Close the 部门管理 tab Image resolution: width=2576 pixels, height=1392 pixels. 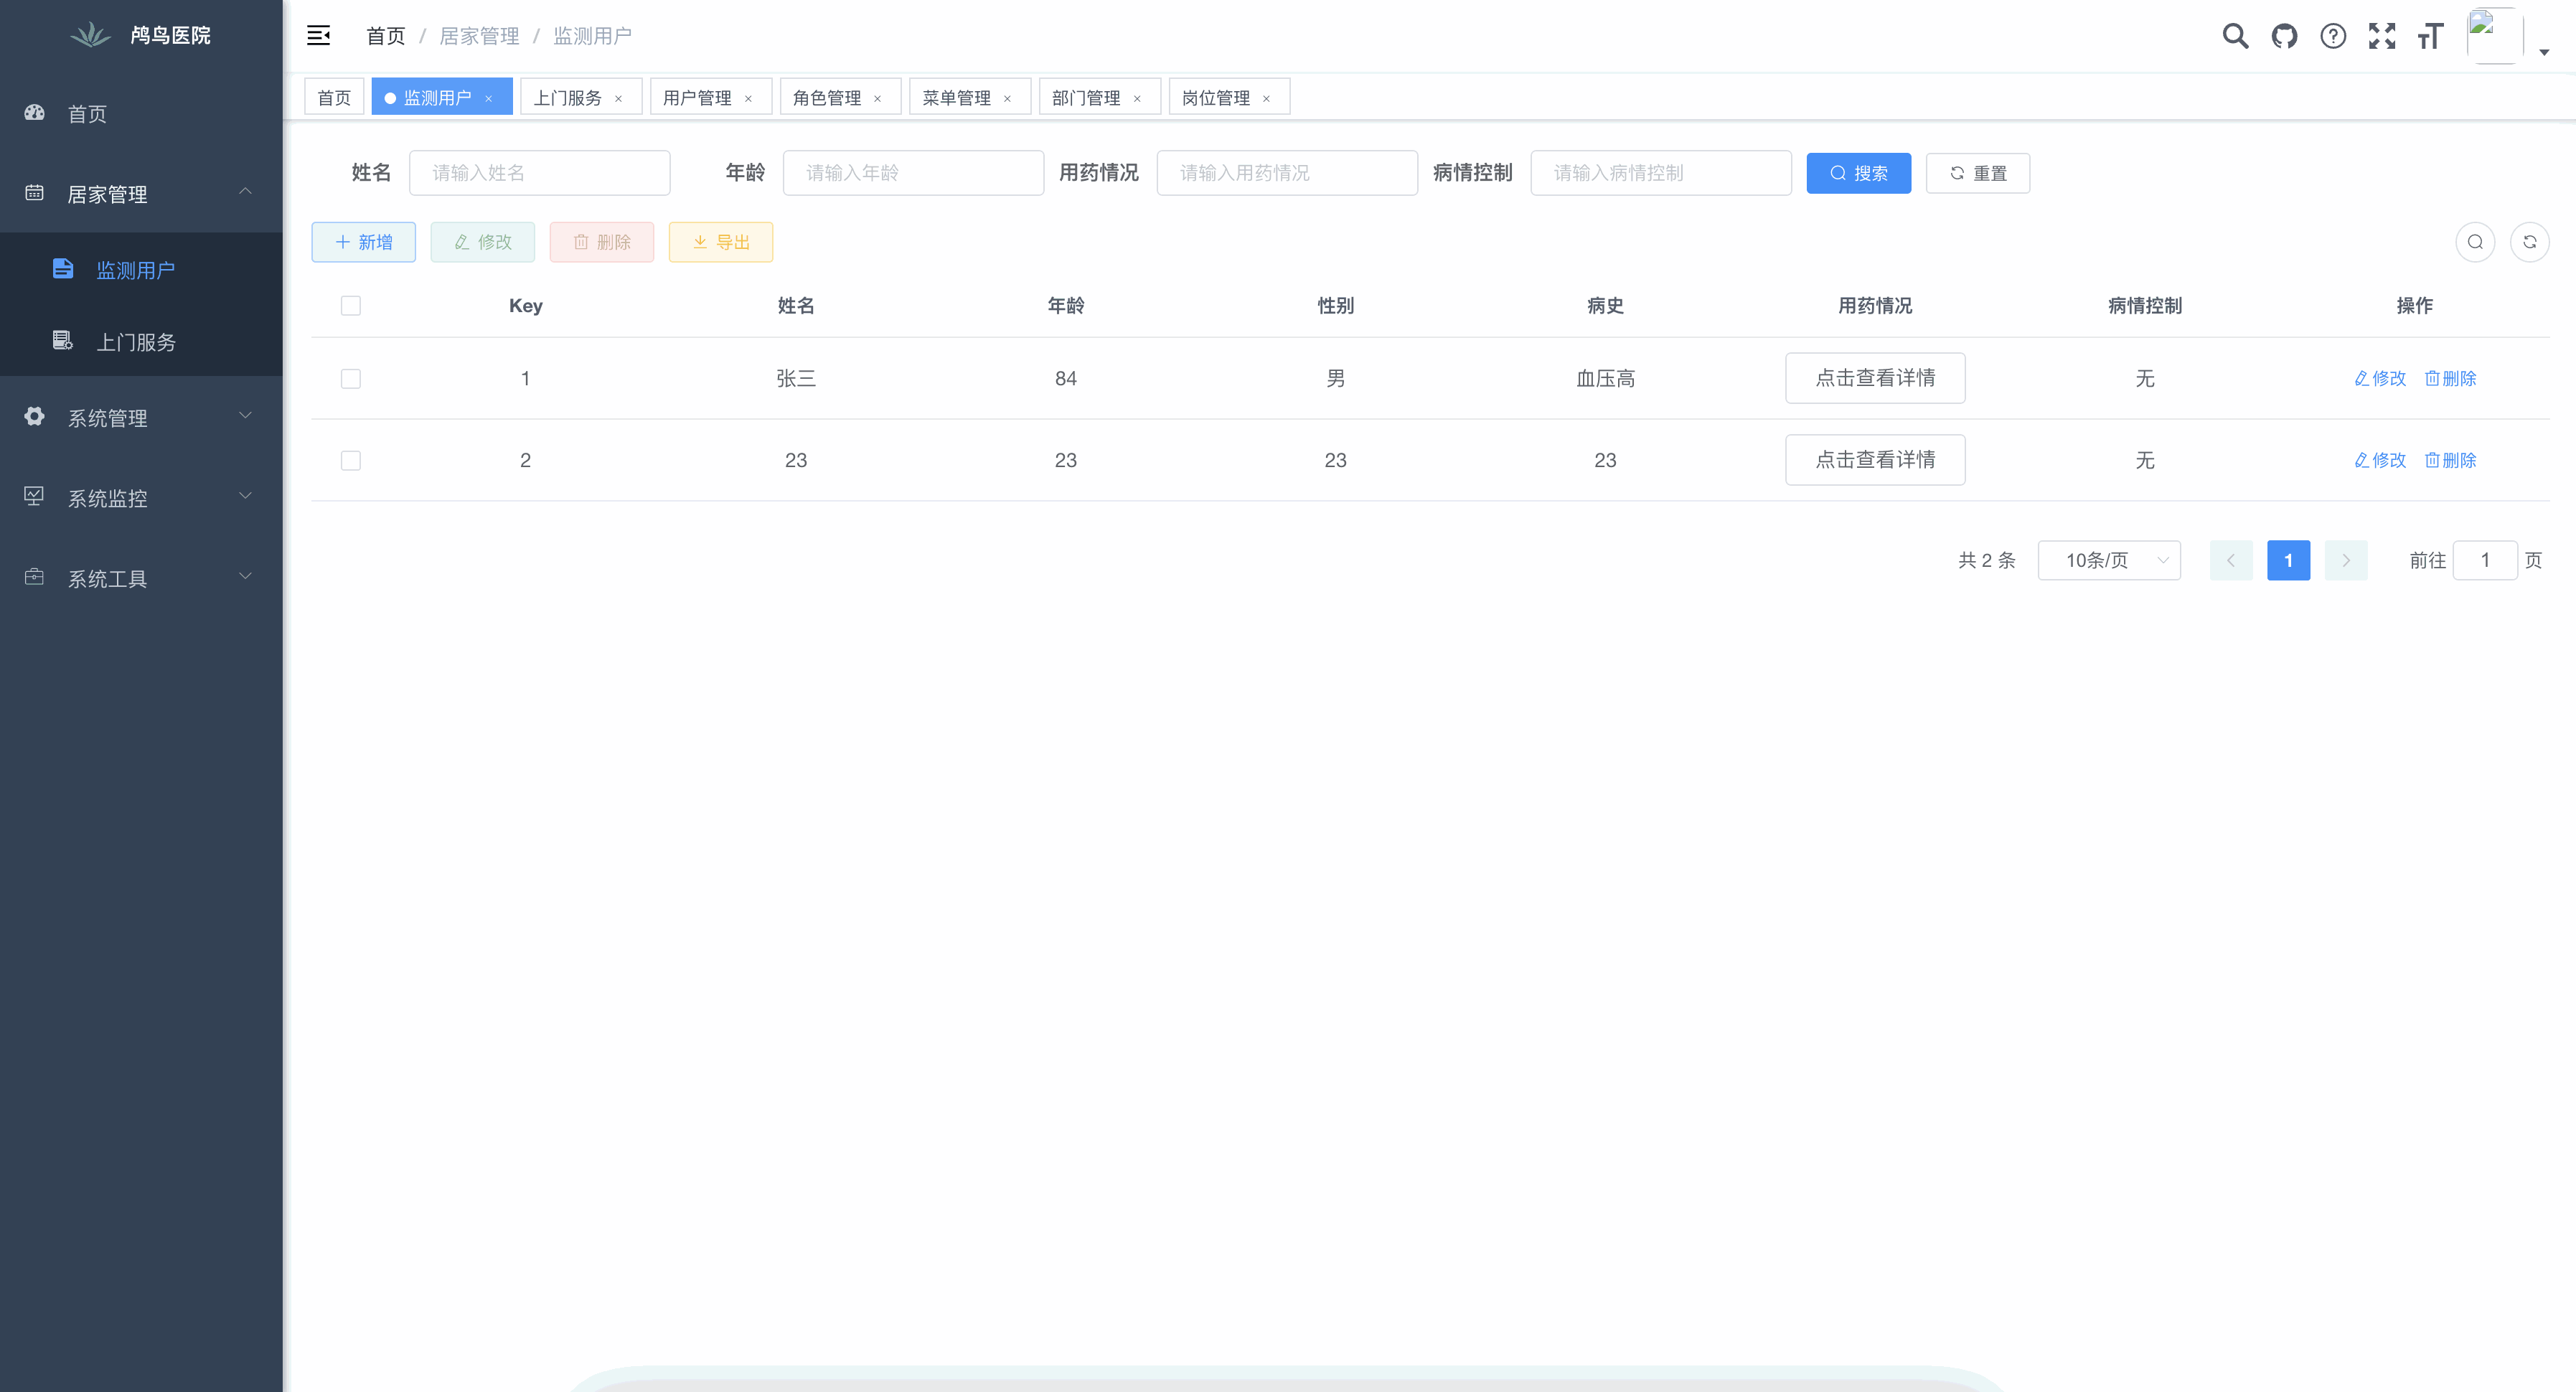(x=1137, y=98)
